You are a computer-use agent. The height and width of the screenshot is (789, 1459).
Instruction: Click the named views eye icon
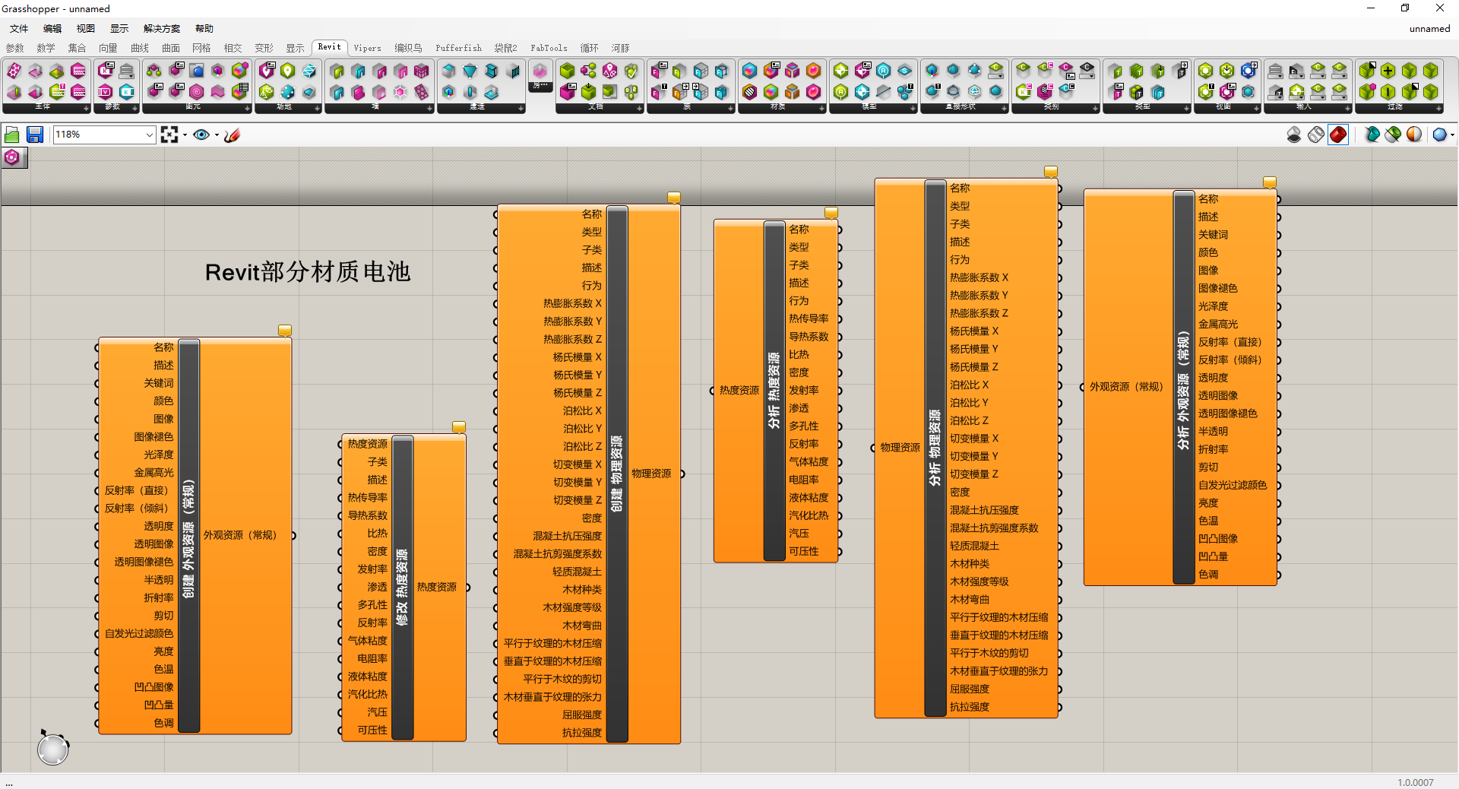(x=201, y=135)
